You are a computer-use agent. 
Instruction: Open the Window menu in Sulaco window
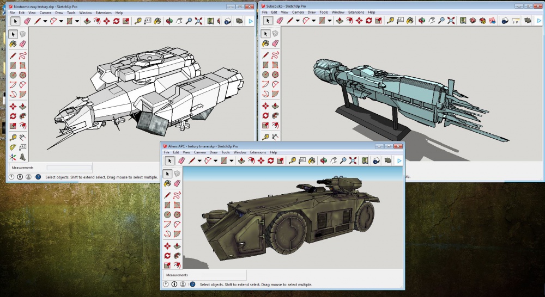tap(338, 12)
